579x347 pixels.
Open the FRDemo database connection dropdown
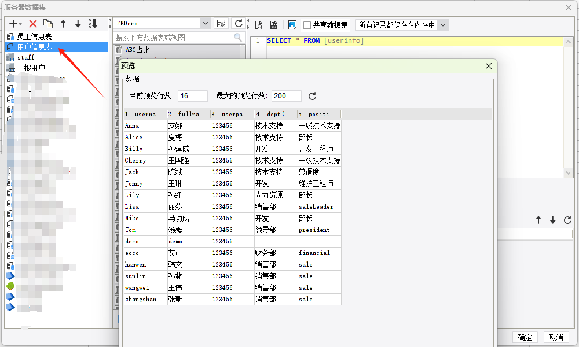pyautogui.click(x=205, y=23)
